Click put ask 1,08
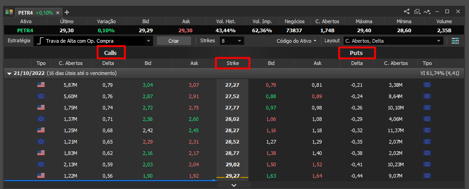Viewport: 469px width, 189px height. pyautogui.click(x=317, y=119)
